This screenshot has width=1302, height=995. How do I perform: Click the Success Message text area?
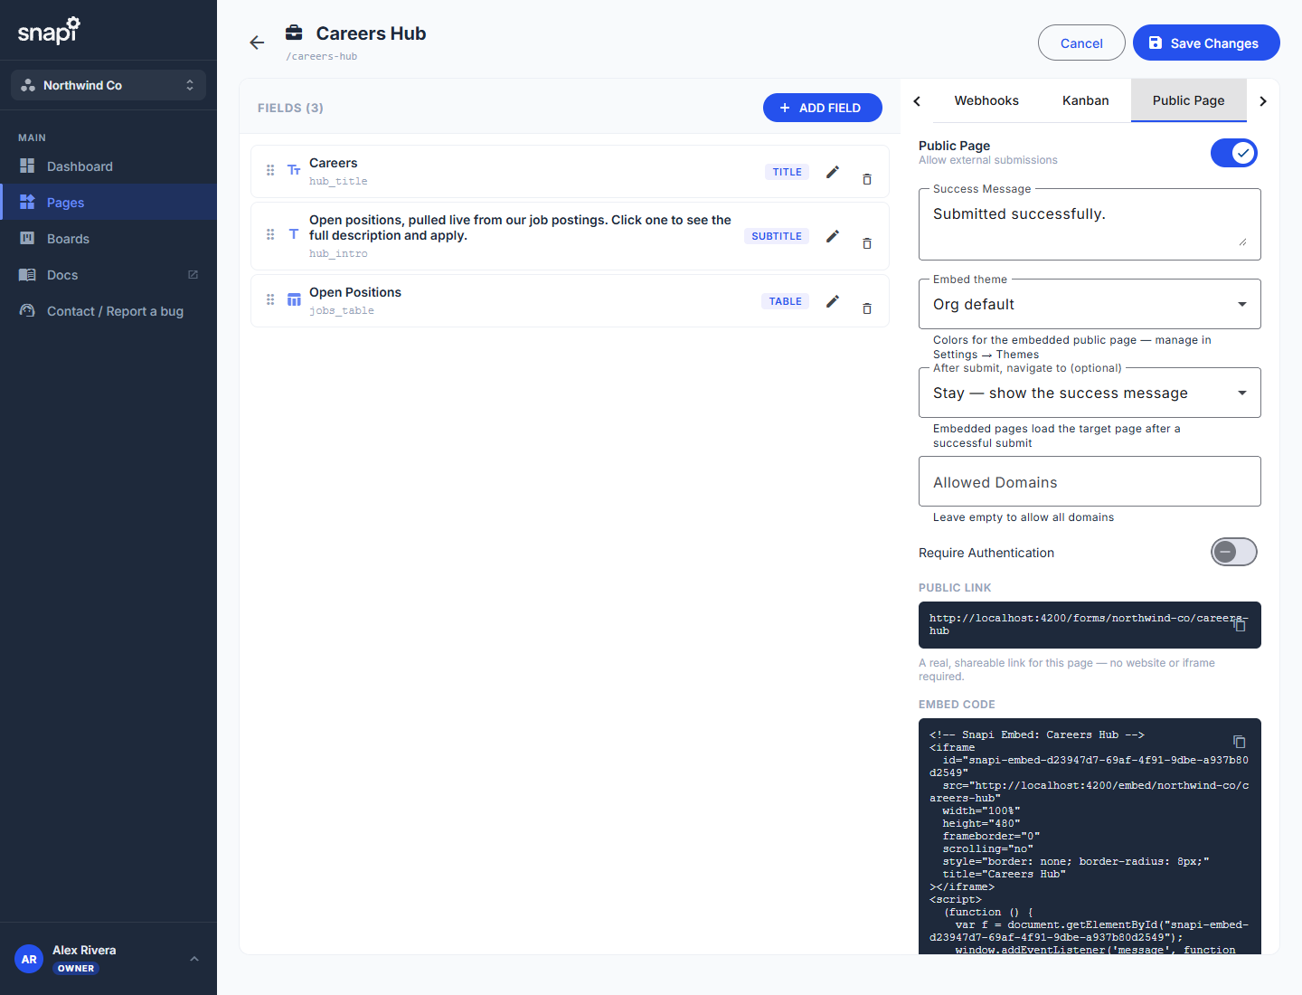(1090, 224)
